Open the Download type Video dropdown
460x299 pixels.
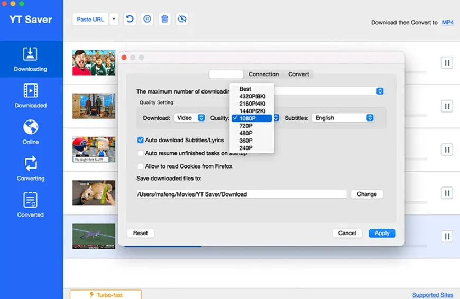tap(190, 118)
